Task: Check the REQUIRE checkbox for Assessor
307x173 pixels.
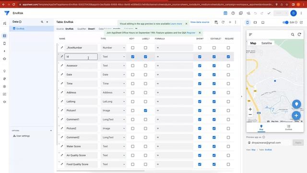Action: coord(228,65)
